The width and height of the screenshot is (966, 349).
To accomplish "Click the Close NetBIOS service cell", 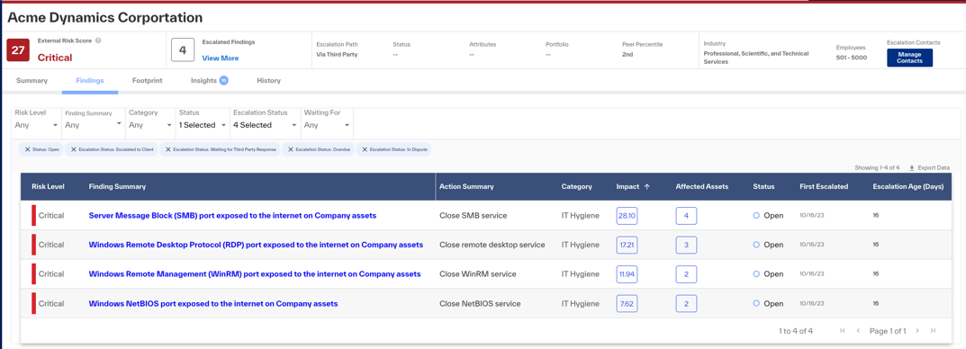I will coord(480,303).
